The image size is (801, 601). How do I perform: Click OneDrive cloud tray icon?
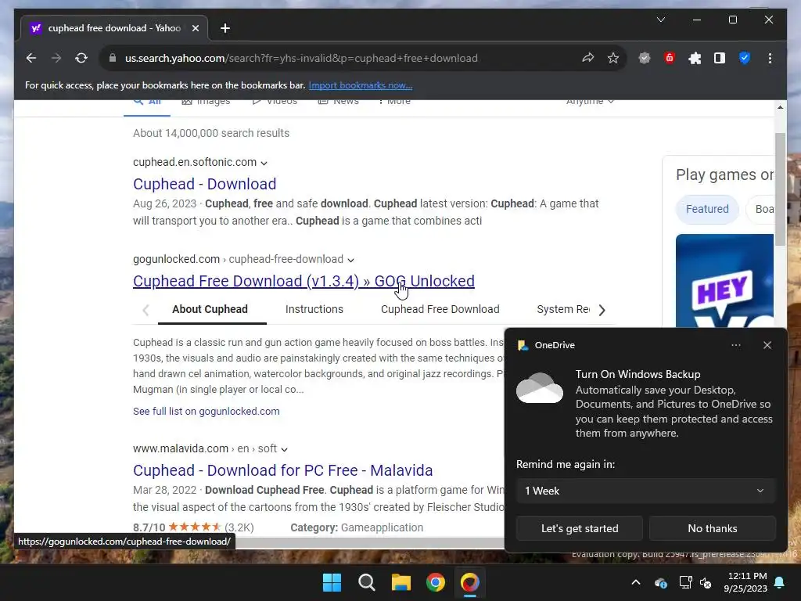point(660,582)
